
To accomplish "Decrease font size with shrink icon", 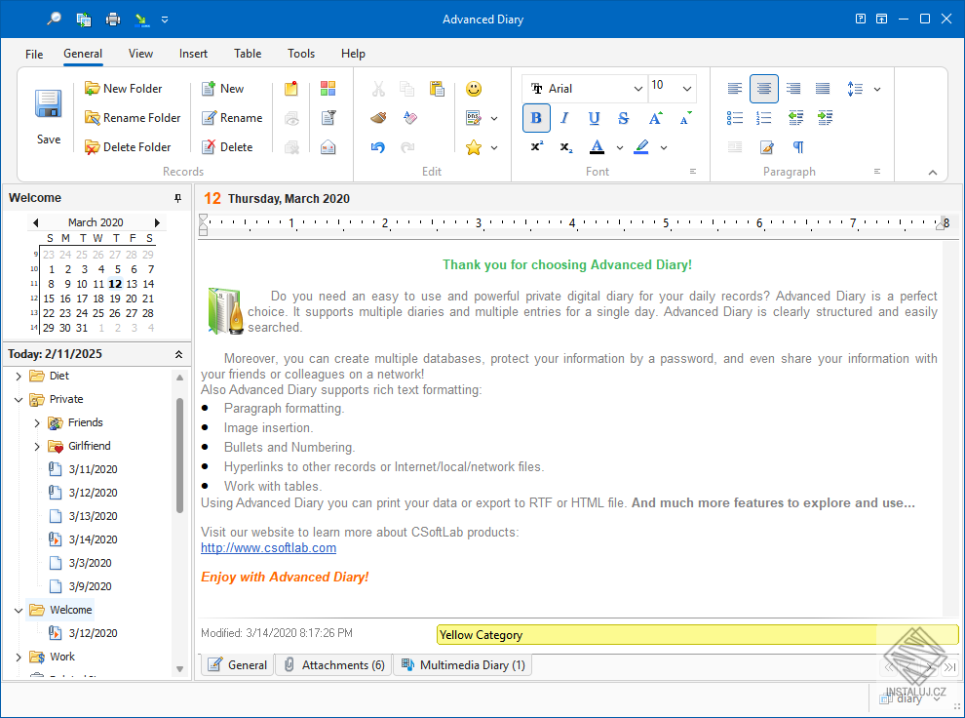I will (x=685, y=118).
